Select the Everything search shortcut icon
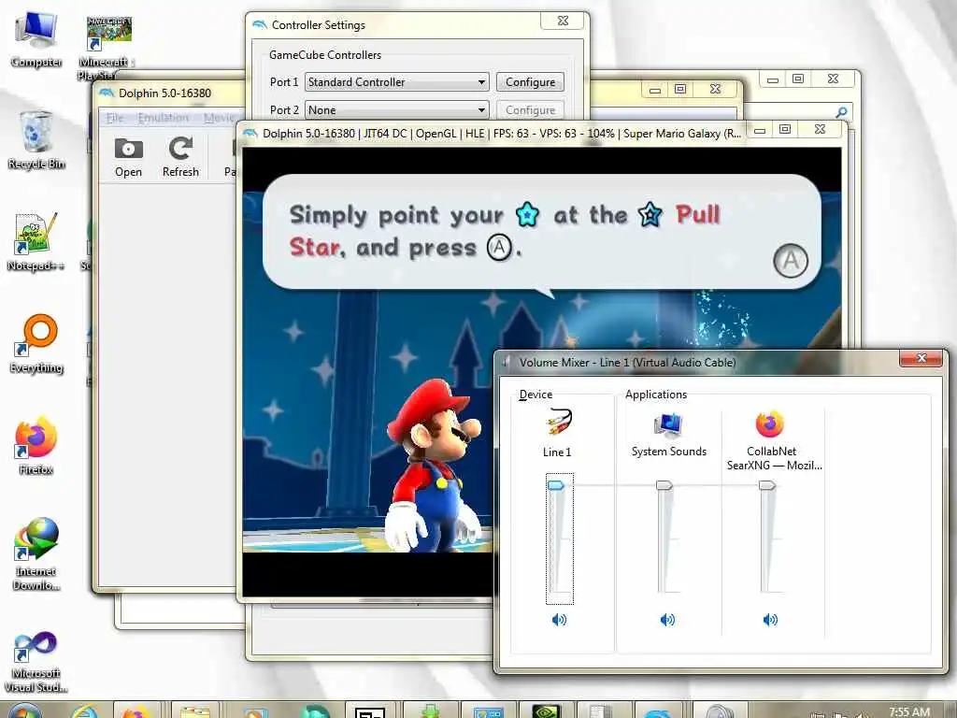Image resolution: width=957 pixels, height=718 pixels. coord(36,344)
